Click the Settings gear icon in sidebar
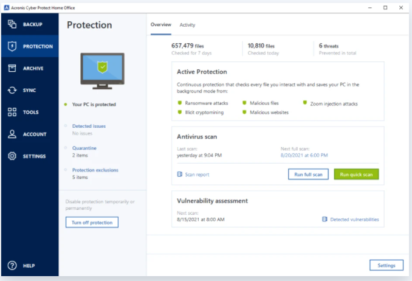412x281 pixels. click(x=12, y=156)
